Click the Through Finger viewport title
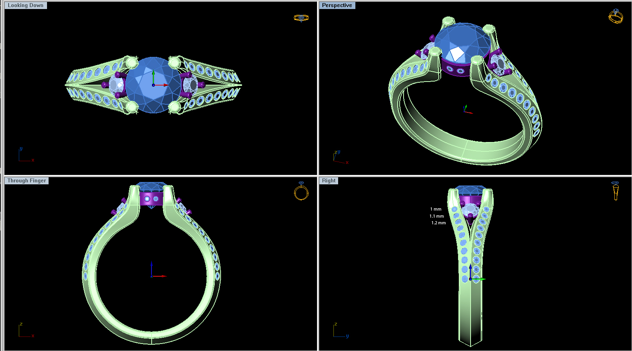 [27, 181]
